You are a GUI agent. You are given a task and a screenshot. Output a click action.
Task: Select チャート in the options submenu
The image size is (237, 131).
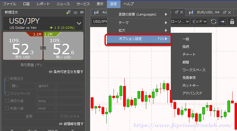click(189, 54)
